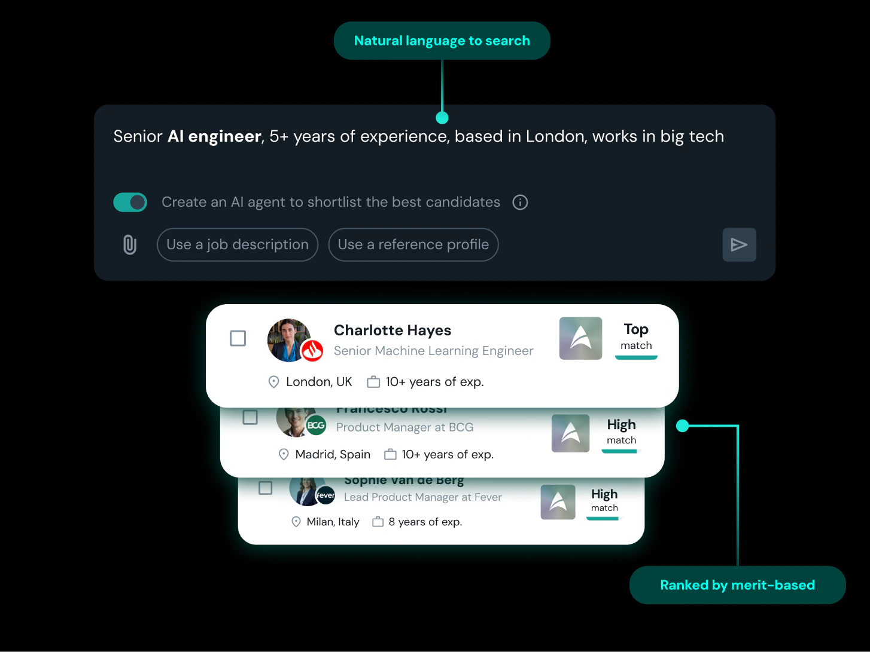The width and height of the screenshot is (870, 652).
Task: Click the High match badge on Francesco's card
Action: pos(620,431)
